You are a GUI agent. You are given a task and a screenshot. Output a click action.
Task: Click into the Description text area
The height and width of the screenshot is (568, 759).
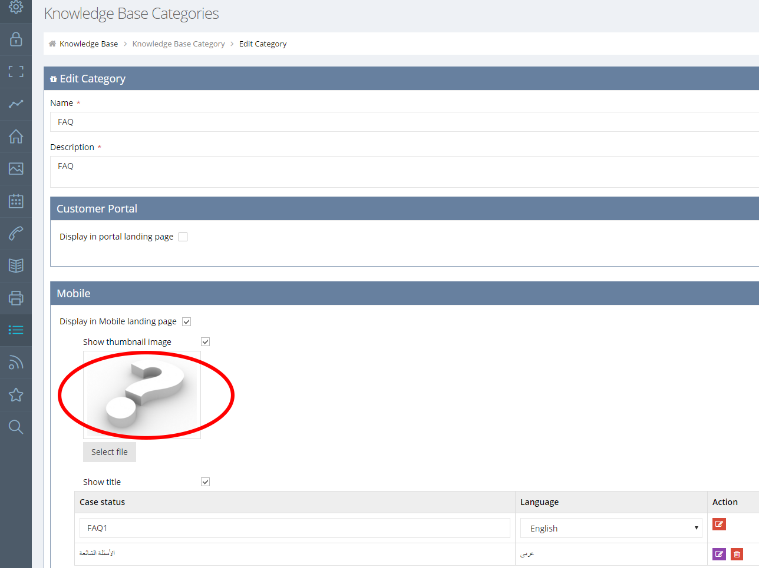pos(404,172)
